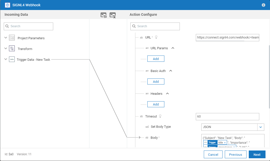The height and width of the screenshot is (161, 270).
Task: Collapse the URL Params section
Action: [x=173, y=48]
